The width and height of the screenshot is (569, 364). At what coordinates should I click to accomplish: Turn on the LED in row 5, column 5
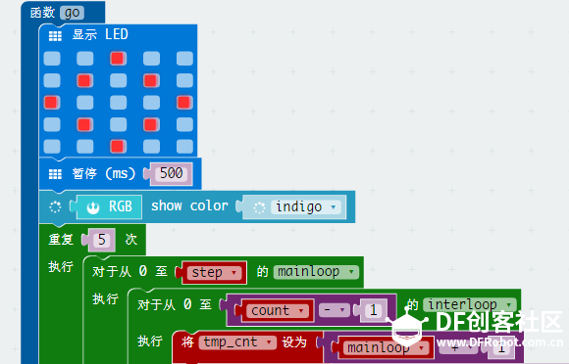tap(184, 146)
